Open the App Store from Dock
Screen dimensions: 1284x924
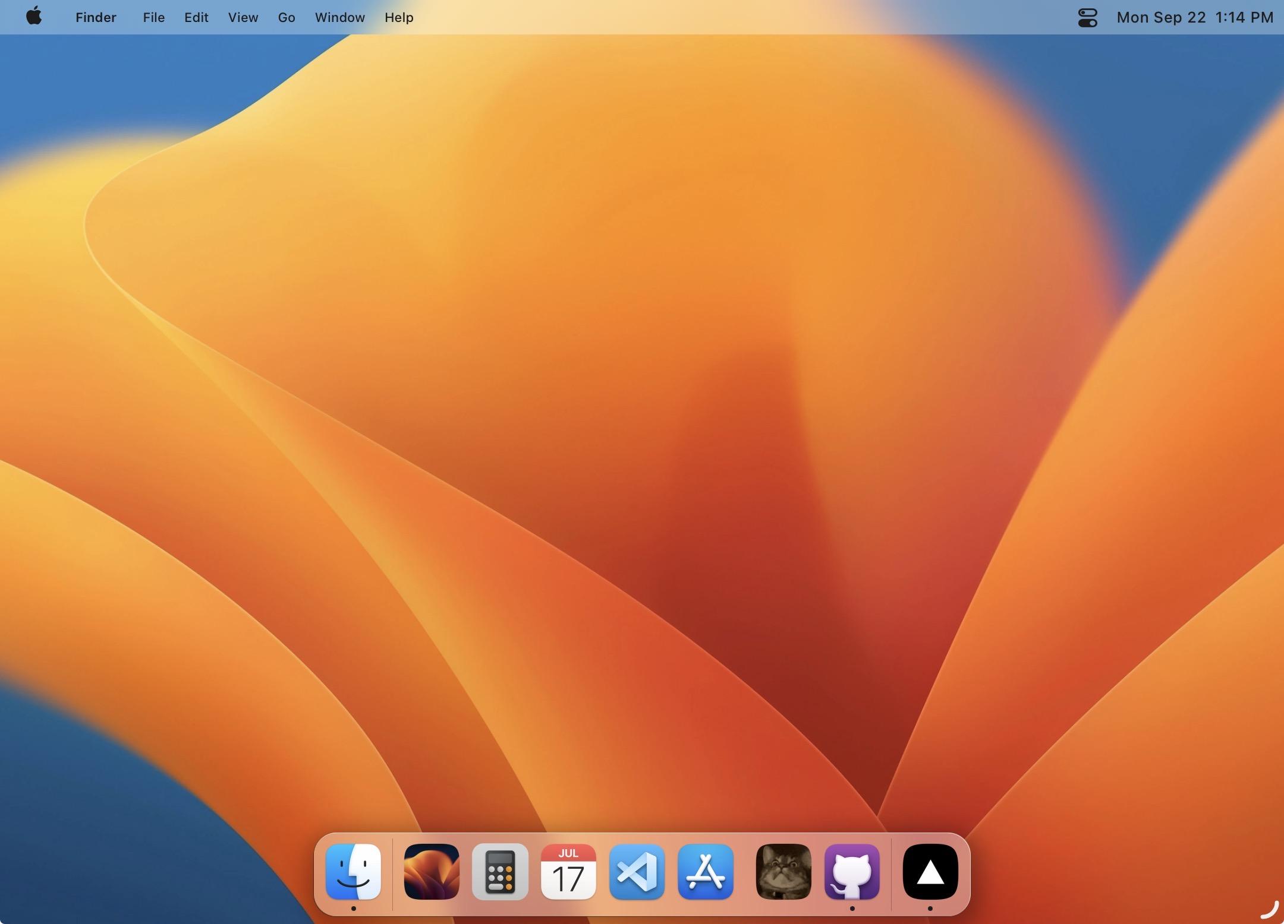click(705, 871)
